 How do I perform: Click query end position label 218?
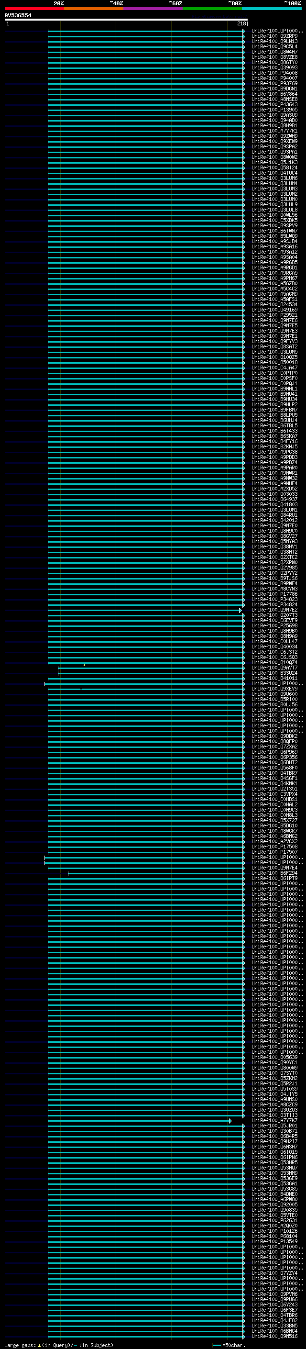241,23
